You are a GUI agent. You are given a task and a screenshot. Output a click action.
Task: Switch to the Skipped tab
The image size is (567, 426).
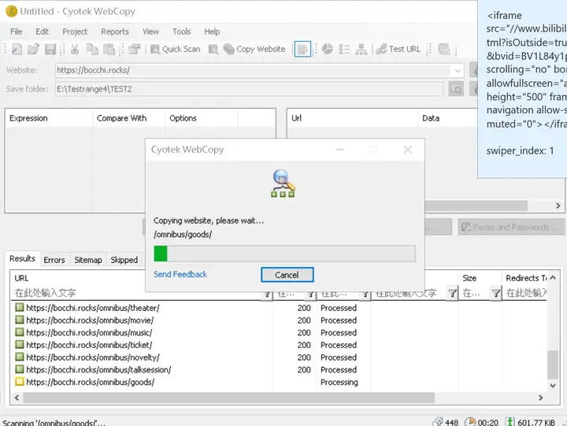(124, 260)
